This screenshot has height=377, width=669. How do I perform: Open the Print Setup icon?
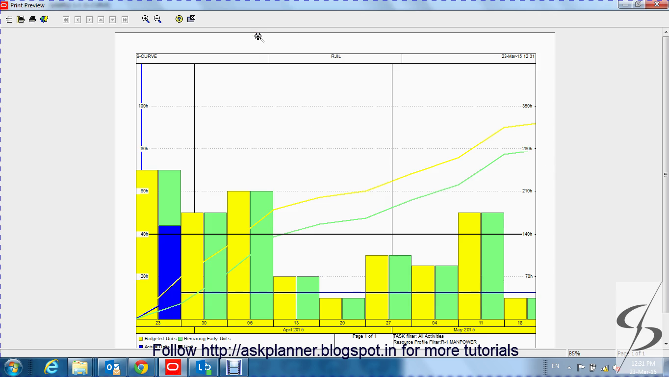coord(20,19)
